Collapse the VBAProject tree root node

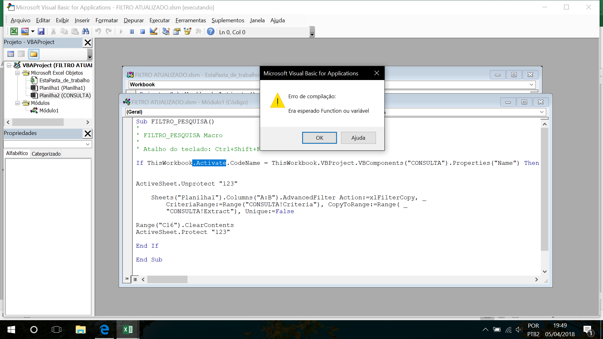pos(9,65)
